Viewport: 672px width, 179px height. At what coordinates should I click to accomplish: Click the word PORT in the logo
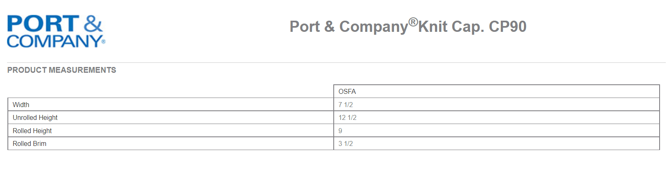pos(43,24)
